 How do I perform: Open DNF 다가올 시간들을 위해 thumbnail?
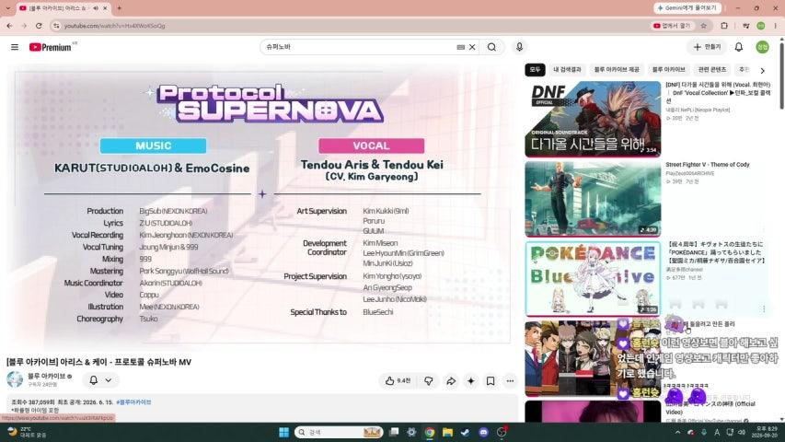click(x=593, y=119)
